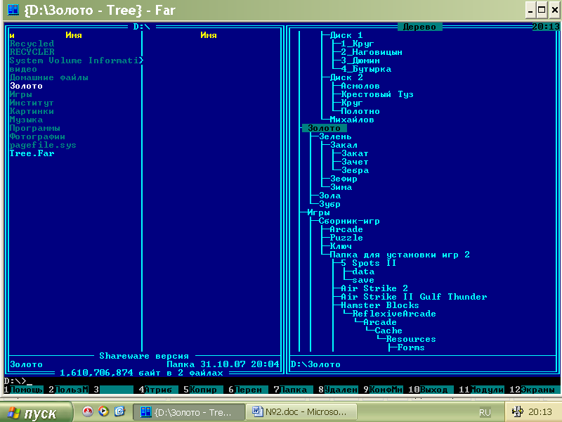Select Крестовый Туз in tree
Viewport: 562px width, 422px height.
point(377,94)
